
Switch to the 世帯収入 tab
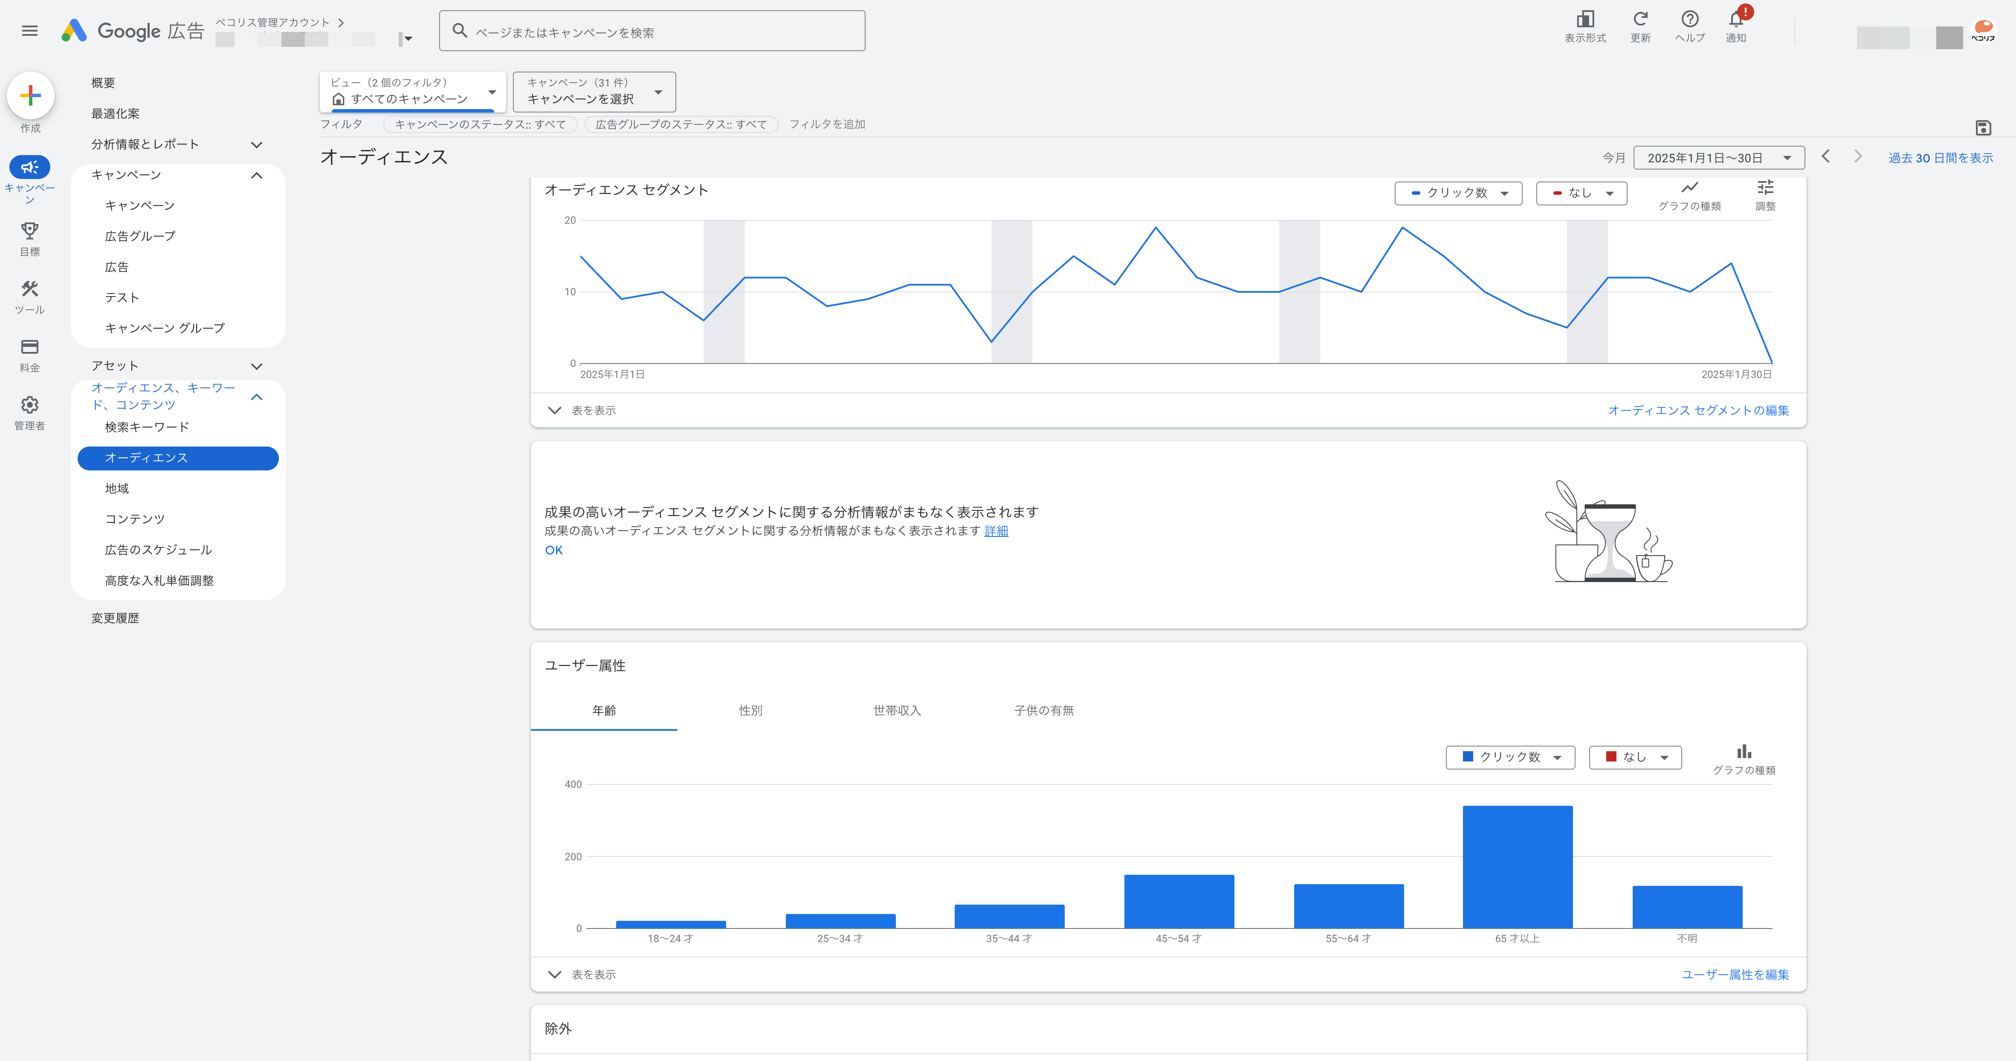click(x=897, y=710)
